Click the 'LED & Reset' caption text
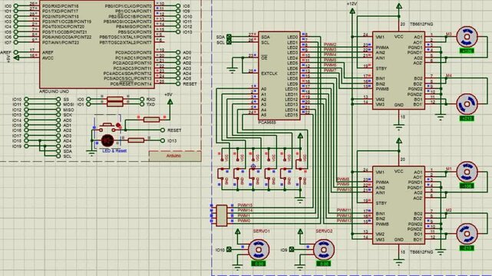Image resolution: width=492 pixels, height=276 pixels. point(114,151)
